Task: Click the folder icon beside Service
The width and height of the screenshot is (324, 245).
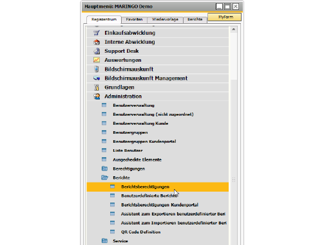Action: click(x=104, y=240)
